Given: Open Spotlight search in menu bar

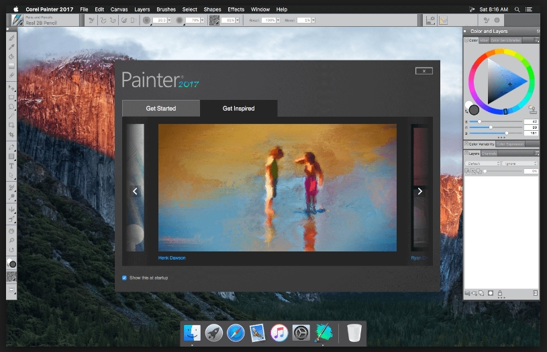Looking at the screenshot, I should (x=517, y=9).
